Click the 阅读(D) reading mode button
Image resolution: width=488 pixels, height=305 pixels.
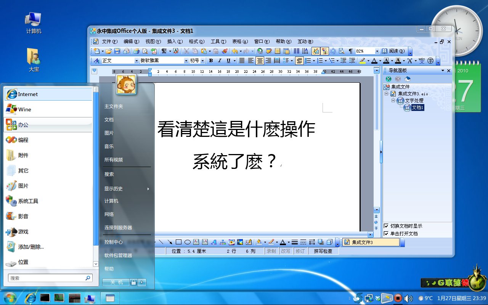click(393, 51)
